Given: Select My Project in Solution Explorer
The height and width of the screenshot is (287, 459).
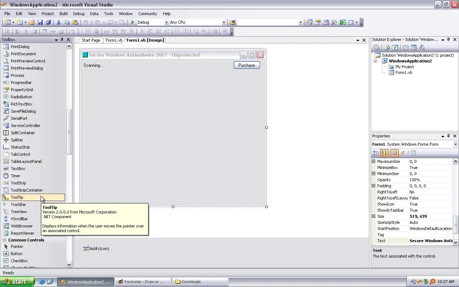Looking at the screenshot, I should (404, 67).
